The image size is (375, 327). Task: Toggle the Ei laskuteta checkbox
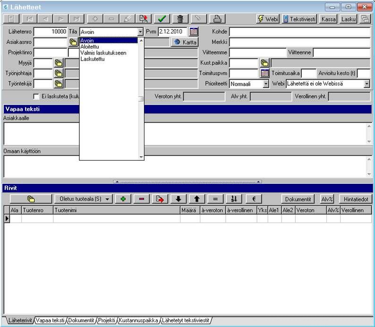click(x=36, y=97)
